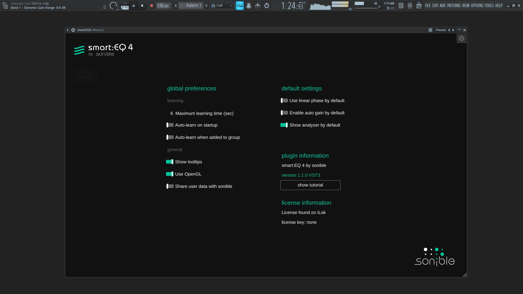Click the hint bar plugin icon
523x294 pixels.
tap(105, 7)
